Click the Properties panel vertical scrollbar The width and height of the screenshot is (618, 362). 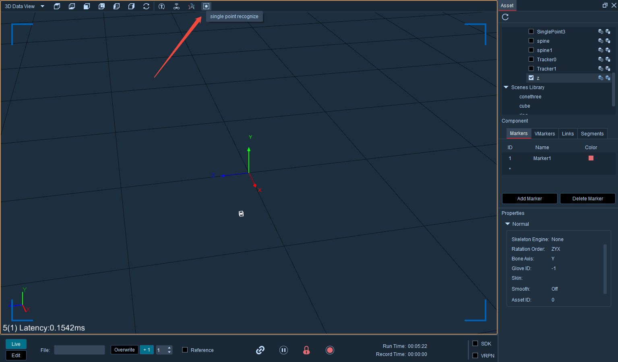point(605,269)
